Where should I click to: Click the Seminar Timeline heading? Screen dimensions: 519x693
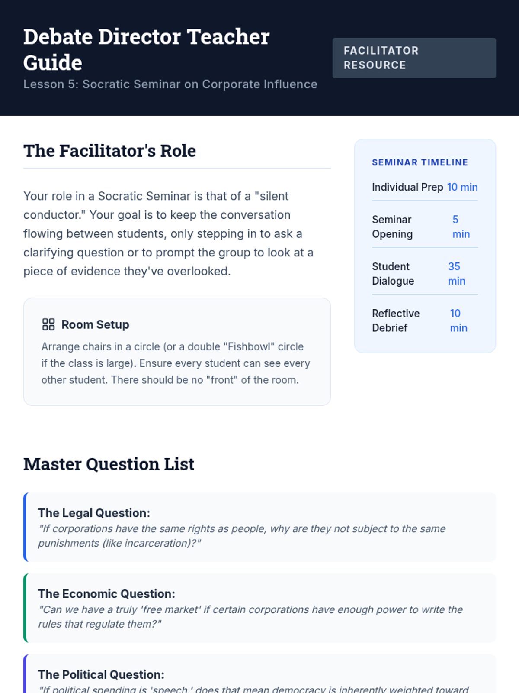click(420, 162)
